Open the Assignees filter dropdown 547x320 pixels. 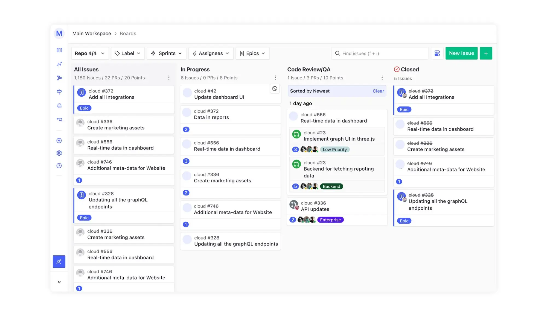pos(211,53)
